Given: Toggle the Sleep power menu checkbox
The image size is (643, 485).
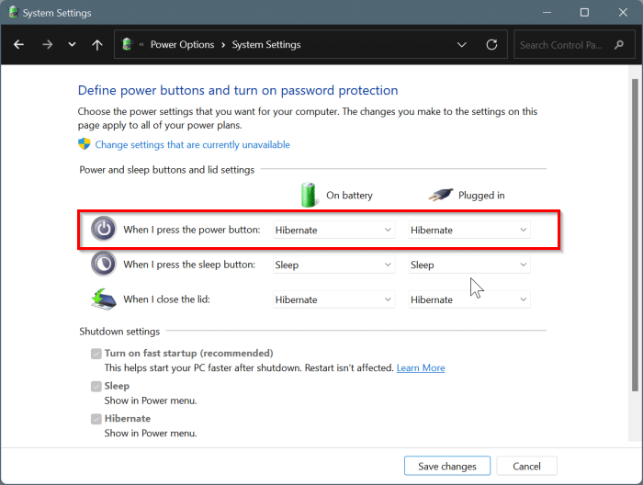Looking at the screenshot, I should (x=96, y=387).
